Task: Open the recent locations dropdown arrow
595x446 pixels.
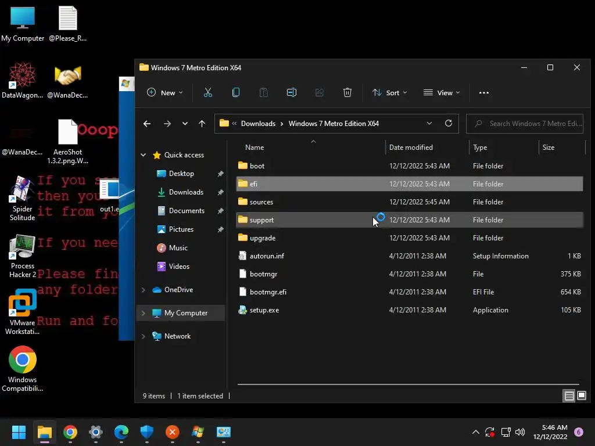Action: pyautogui.click(x=185, y=124)
